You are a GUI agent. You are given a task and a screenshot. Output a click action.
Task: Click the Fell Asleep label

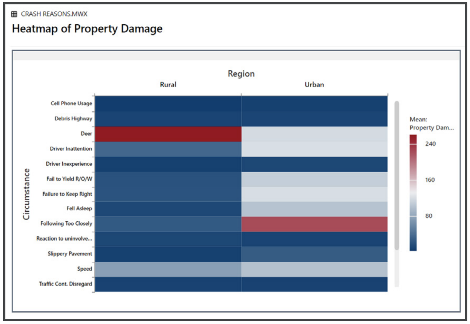[x=79, y=208]
